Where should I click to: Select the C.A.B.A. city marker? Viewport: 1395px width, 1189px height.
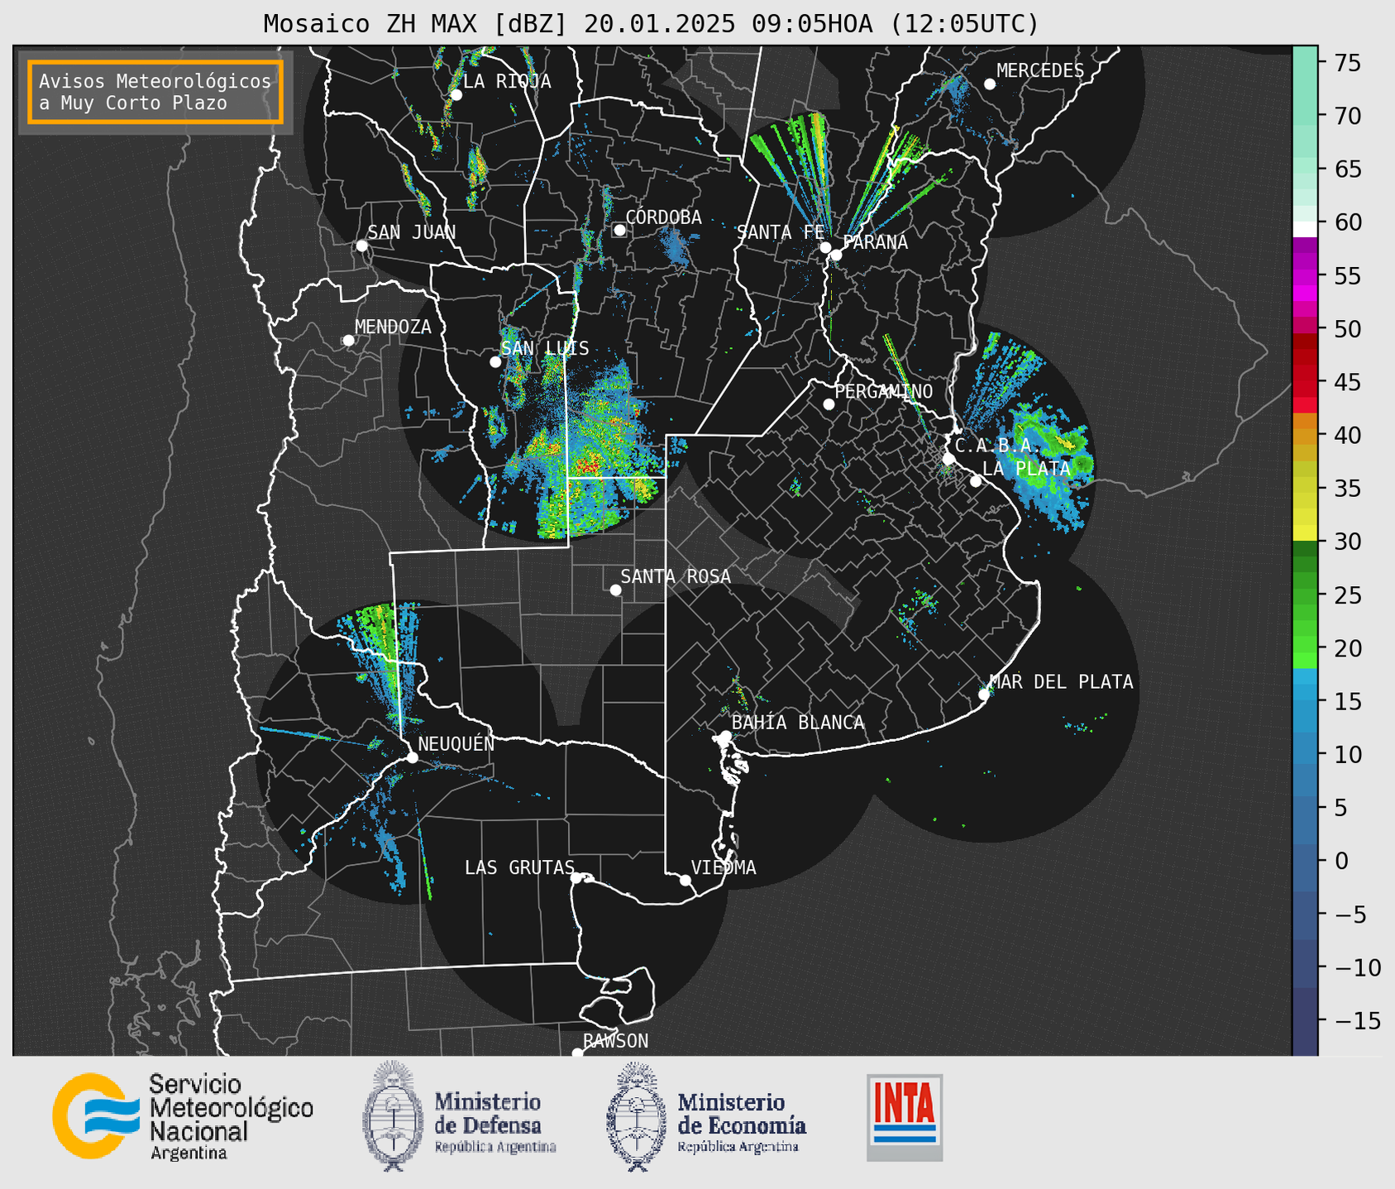click(x=948, y=459)
